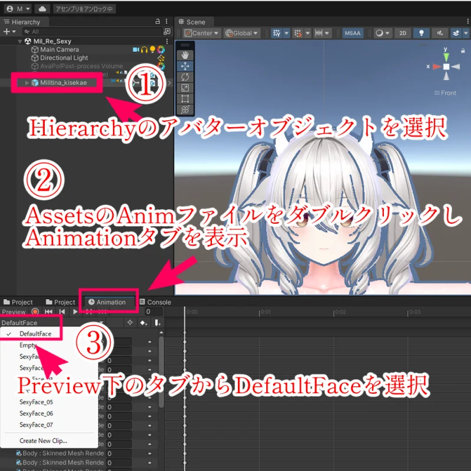Image resolution: width=471 pixels, height=471 pixels.
Task: Click the property list scrollbar thumb
Action: point(161,371)
